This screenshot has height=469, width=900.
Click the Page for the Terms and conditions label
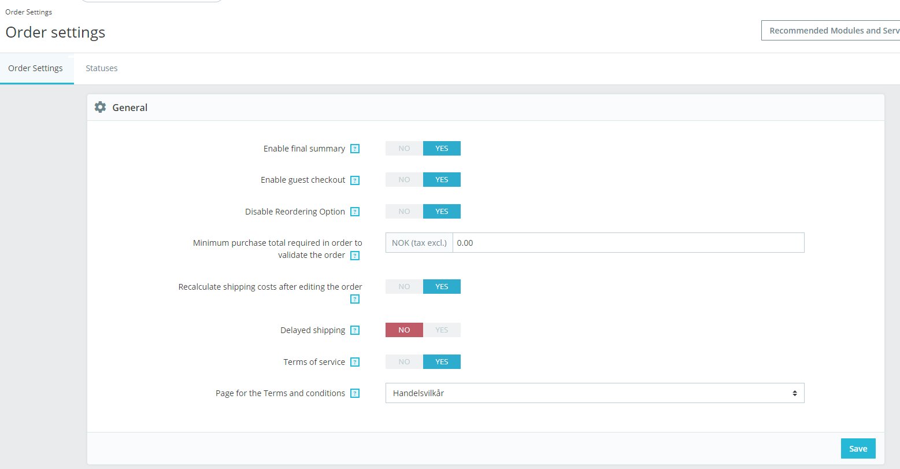(x=280, y=393)
